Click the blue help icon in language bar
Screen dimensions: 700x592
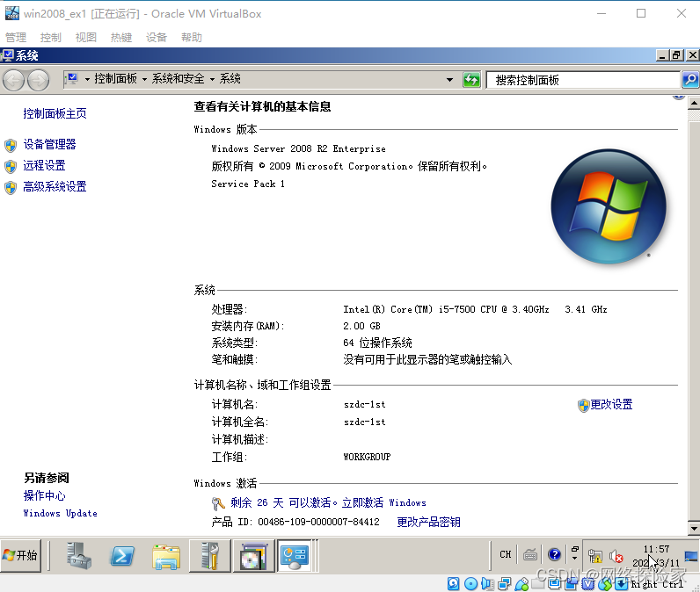[555, 554]
